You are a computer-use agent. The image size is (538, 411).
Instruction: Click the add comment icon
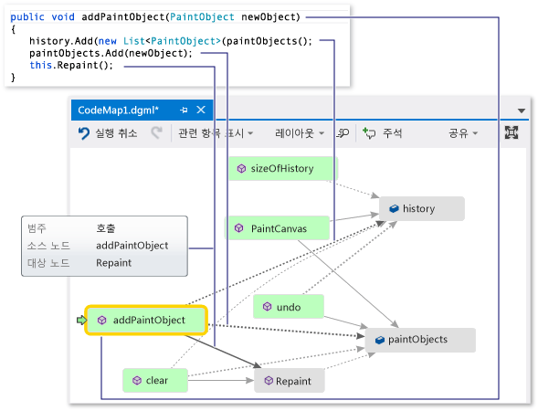point(369,132)
